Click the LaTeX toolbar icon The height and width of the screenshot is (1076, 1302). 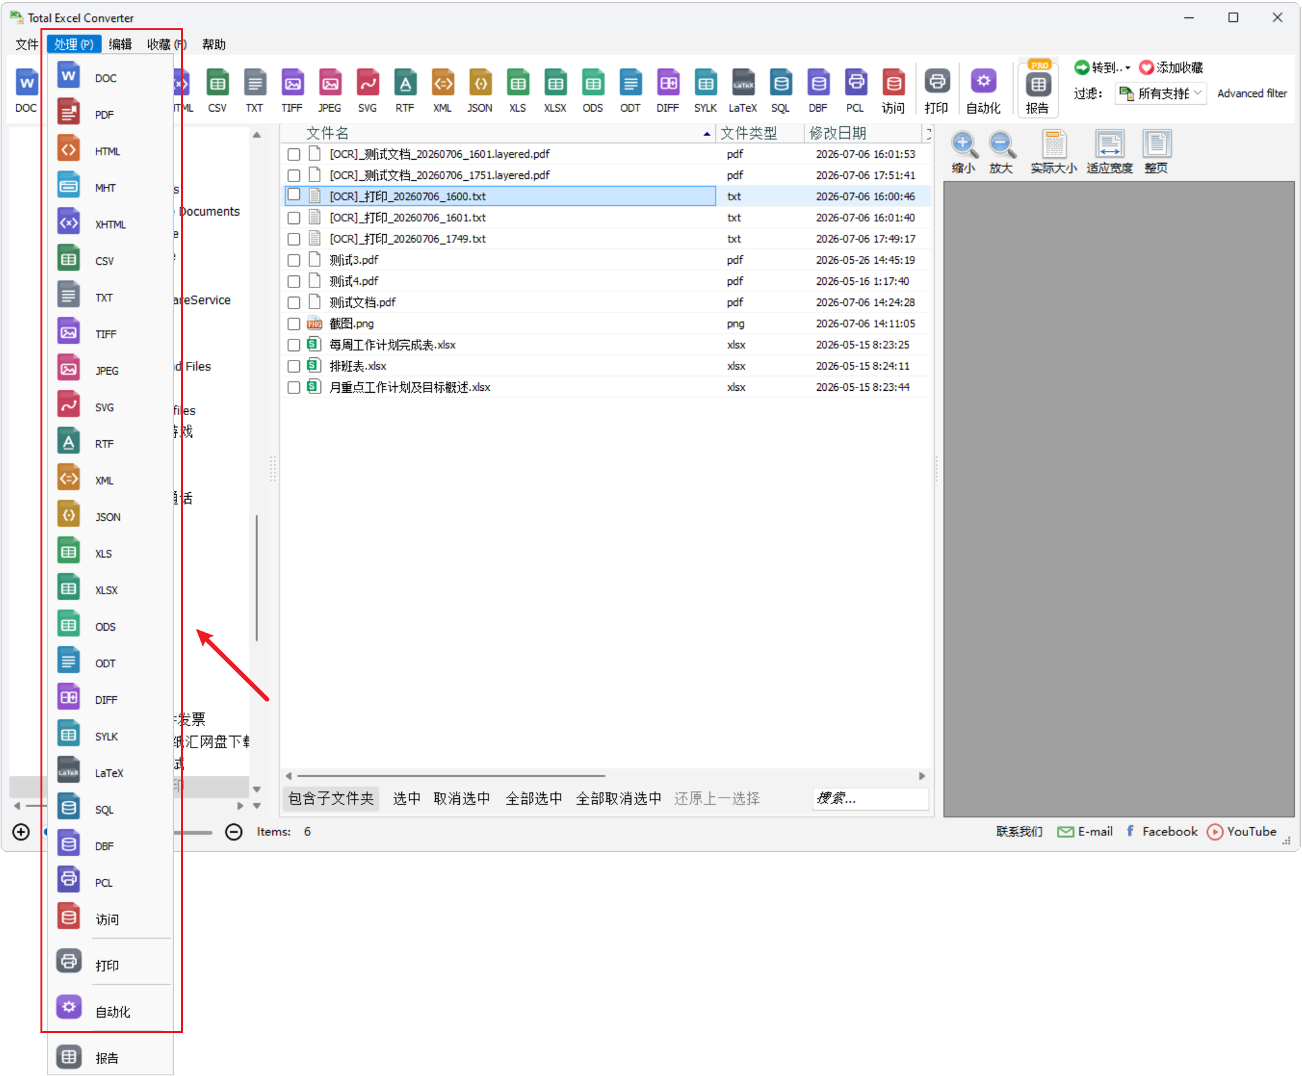(x=743, y=90)
